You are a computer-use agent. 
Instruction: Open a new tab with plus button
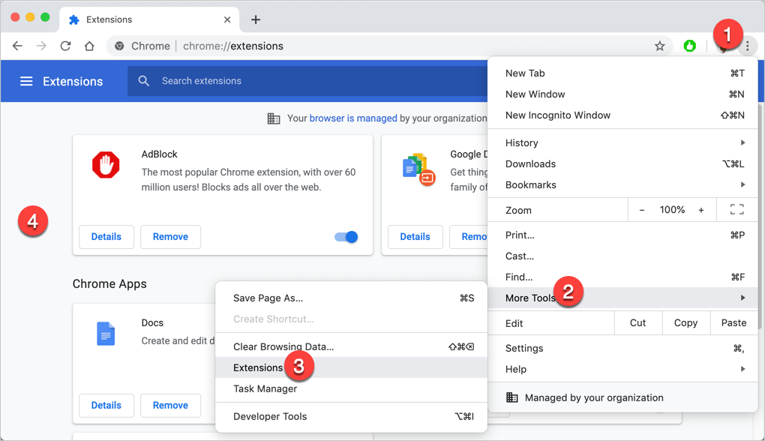[x=256, y=19]
